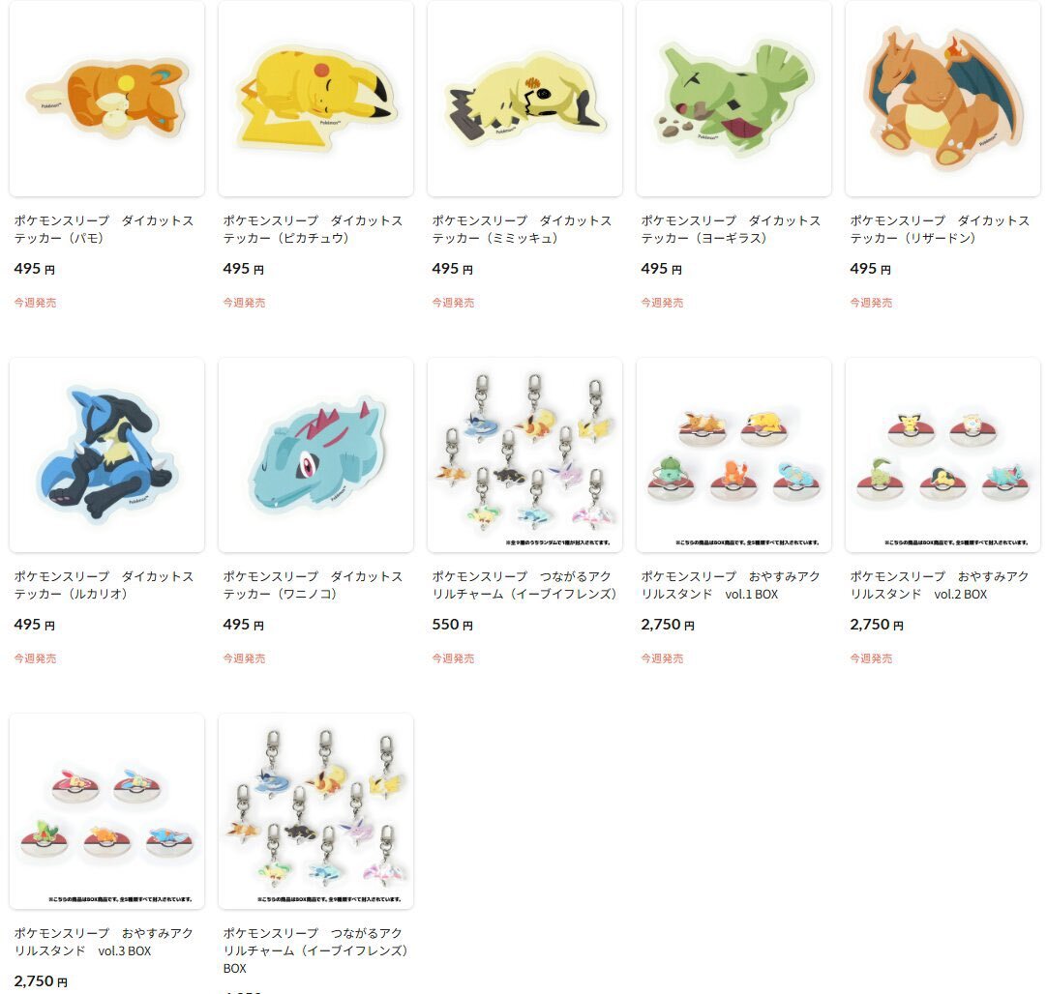This screenshot has height=994, width=1047.
Task: Open the Charizard sticker product image
Action: tap(942, 99)
